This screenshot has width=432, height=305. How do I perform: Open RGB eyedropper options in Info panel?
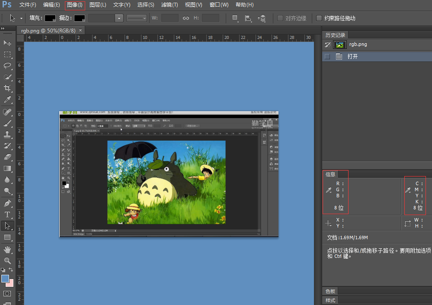tap(329, 190)
